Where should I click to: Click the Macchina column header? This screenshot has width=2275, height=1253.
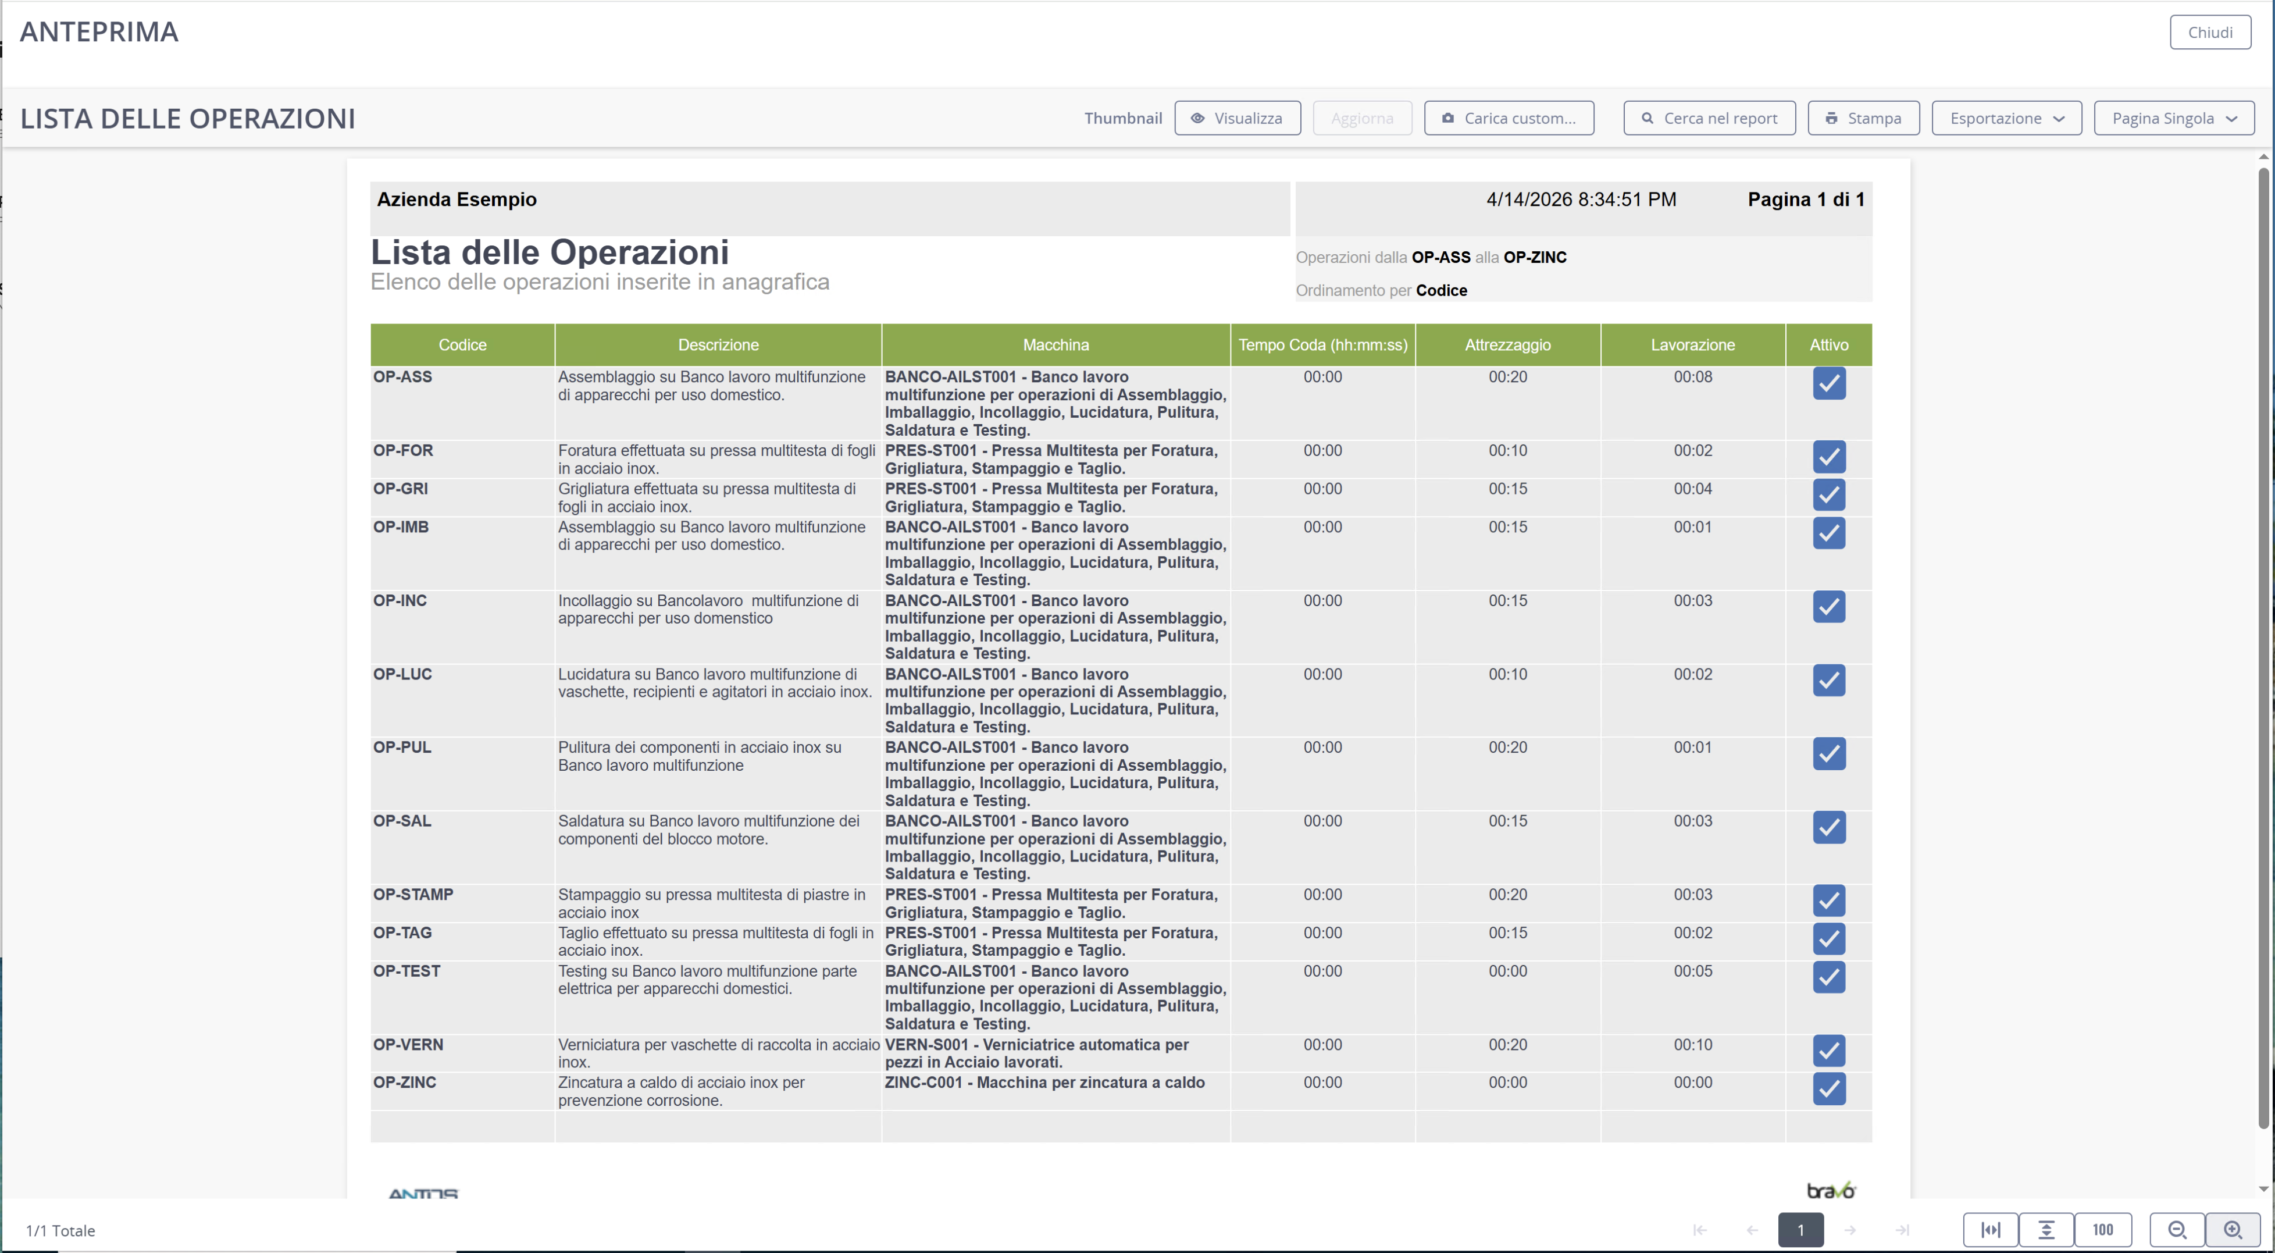point(1056,344)
